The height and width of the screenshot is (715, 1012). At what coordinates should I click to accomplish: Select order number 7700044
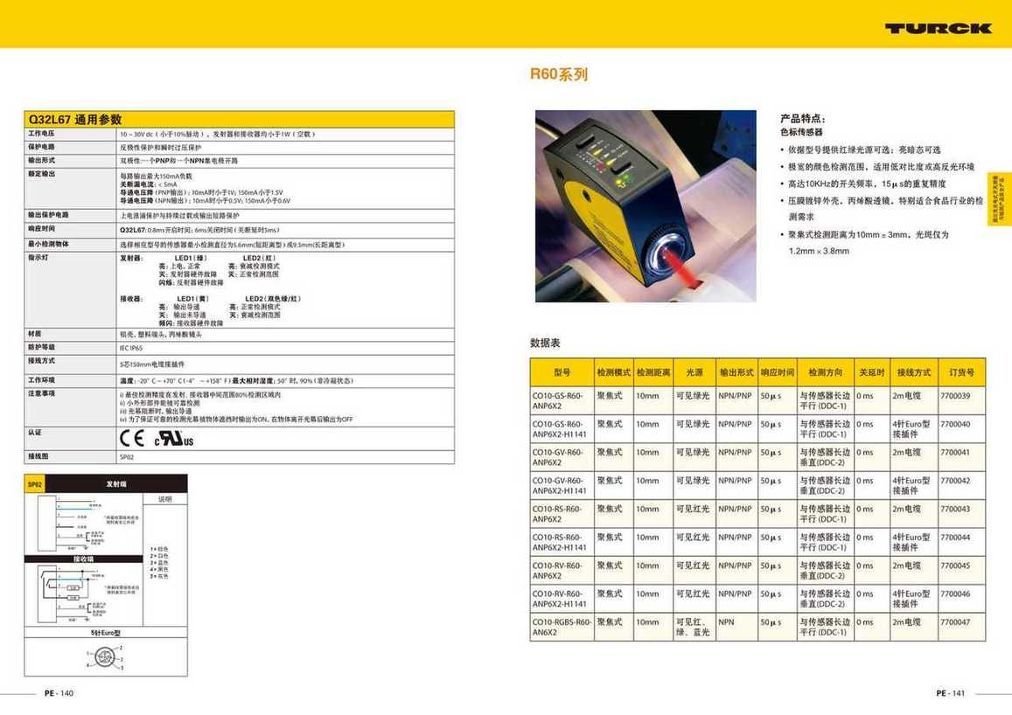(x=955, y=538)
